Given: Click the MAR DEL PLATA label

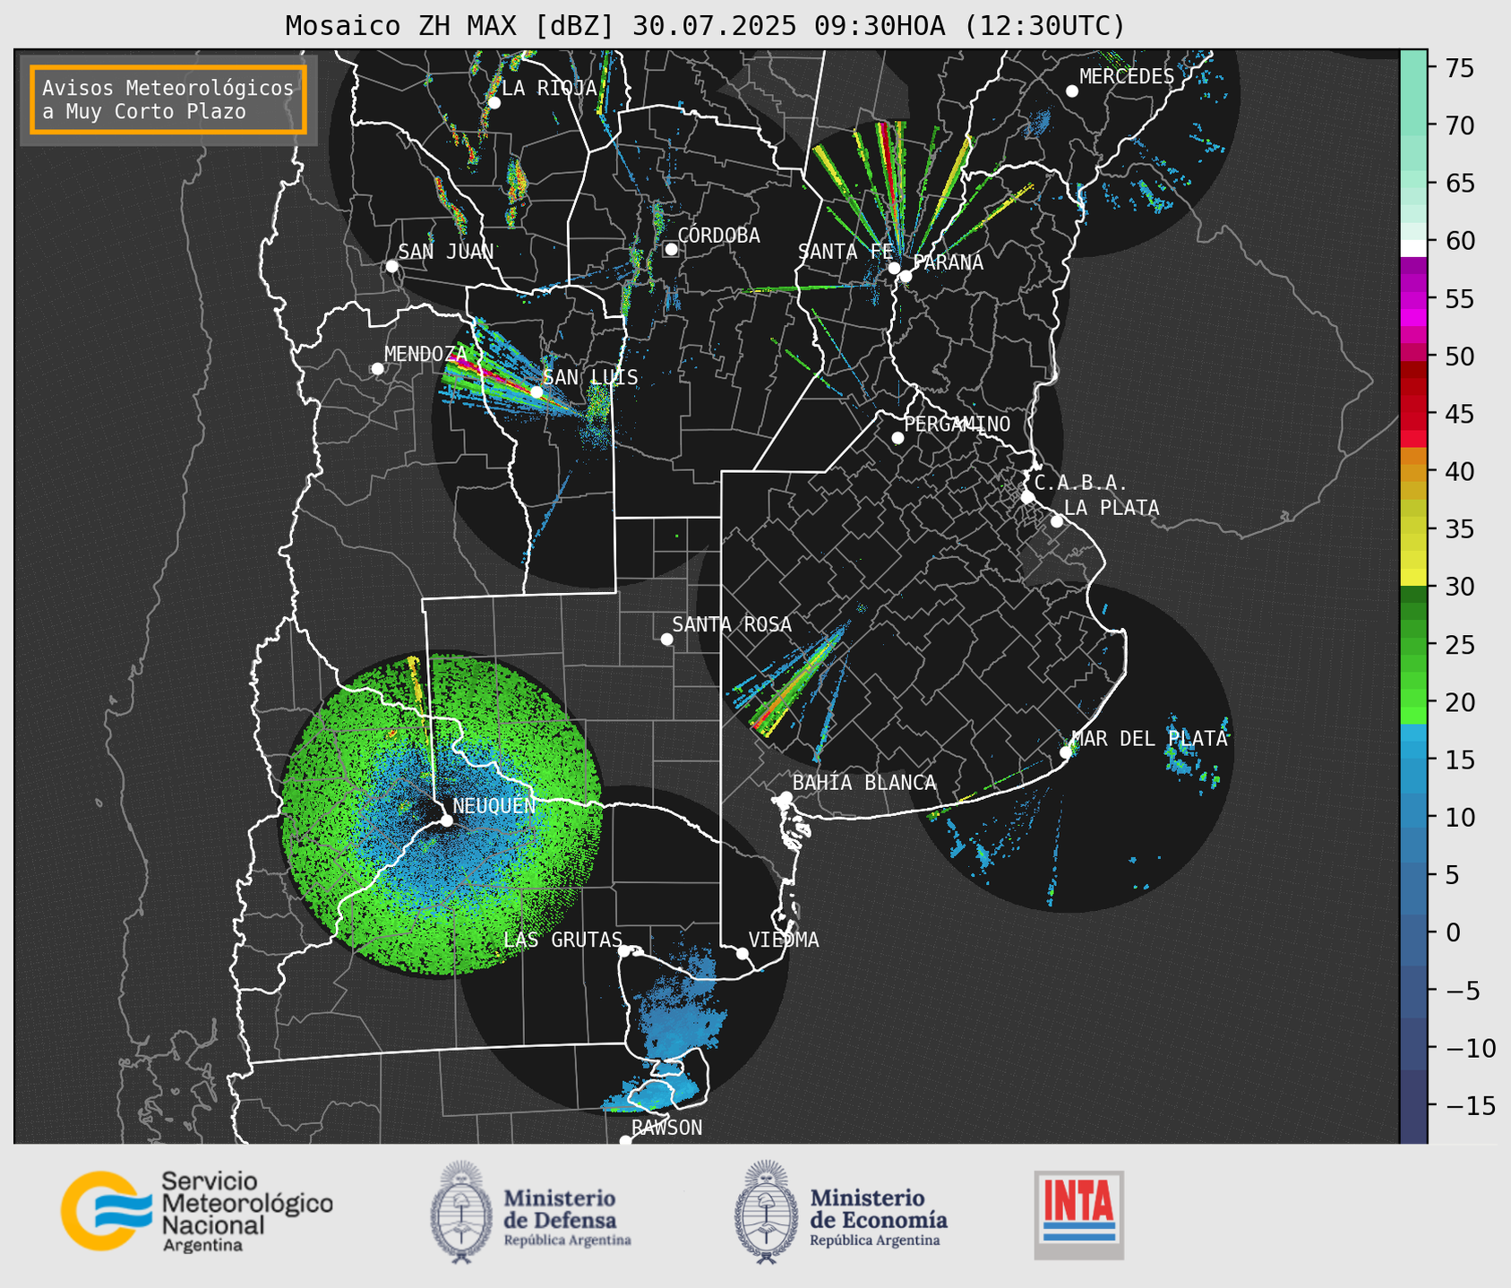Looking at the screenshot, I should tap(1150, 738).
